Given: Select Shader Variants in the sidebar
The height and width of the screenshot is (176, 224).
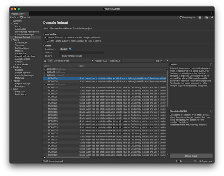Looking at the screenshot, I should (22, 73).
